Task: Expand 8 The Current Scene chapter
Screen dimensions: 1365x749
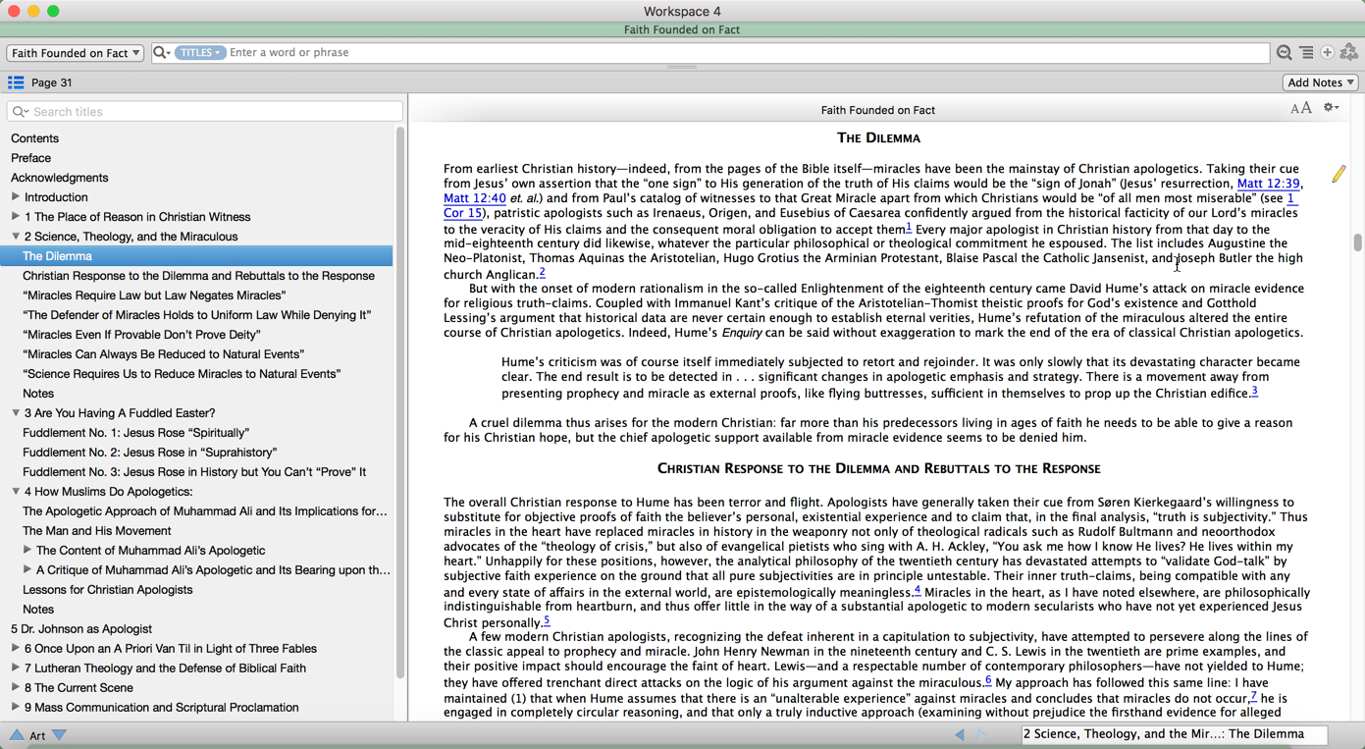Action: [16, 688]
